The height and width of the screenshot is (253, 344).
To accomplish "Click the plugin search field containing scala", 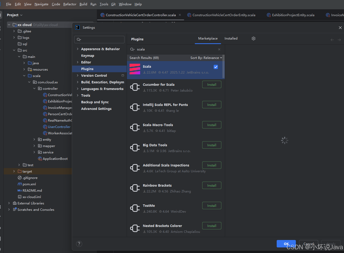I will [x=176, y=49].
